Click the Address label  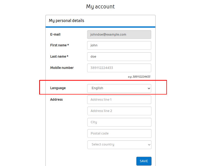[x=56, y=100]
